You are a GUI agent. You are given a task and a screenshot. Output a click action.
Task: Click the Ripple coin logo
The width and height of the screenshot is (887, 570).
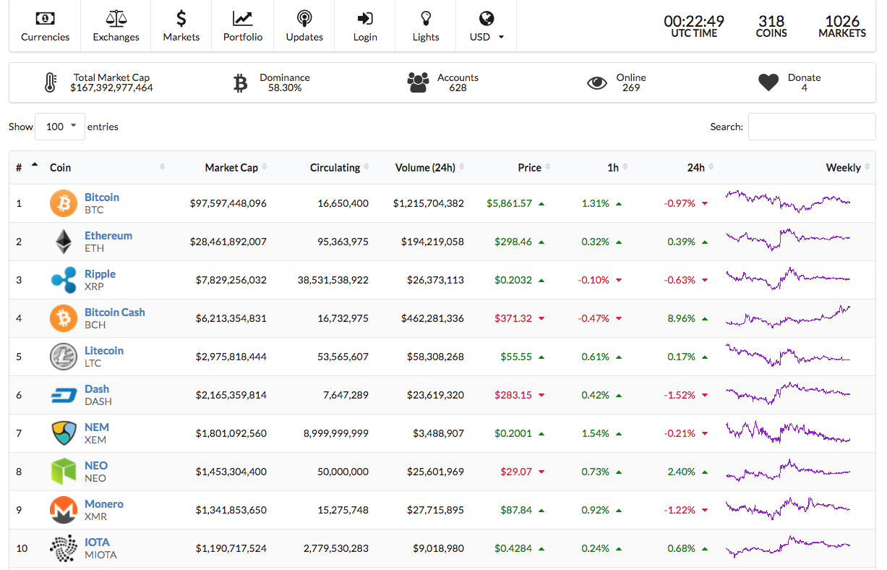pyautogui.click(x=64, y=280)
